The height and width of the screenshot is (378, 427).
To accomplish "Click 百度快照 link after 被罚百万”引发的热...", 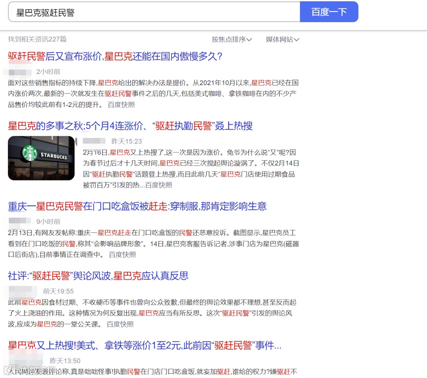I will coord(159,185).
